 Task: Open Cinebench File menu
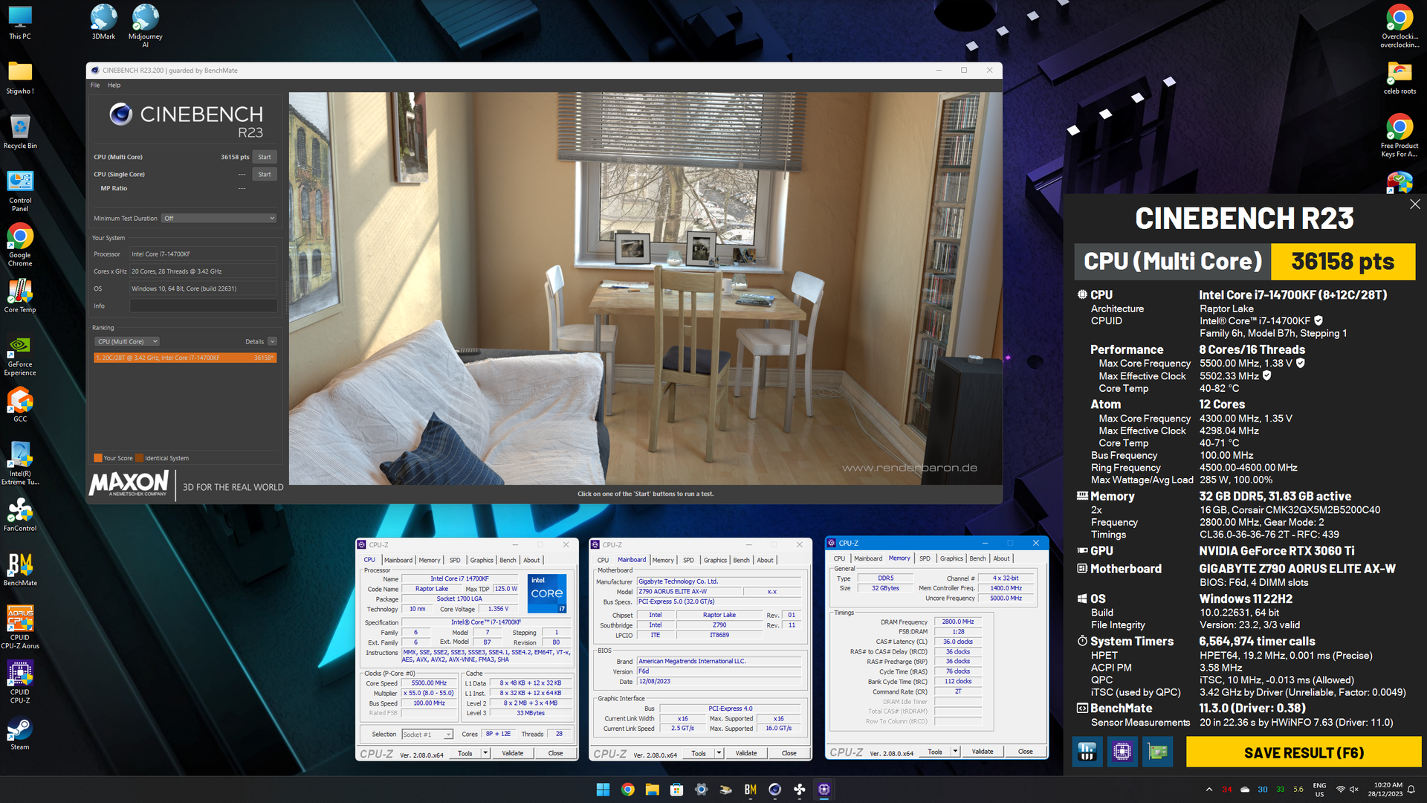[x=95, y=85]
